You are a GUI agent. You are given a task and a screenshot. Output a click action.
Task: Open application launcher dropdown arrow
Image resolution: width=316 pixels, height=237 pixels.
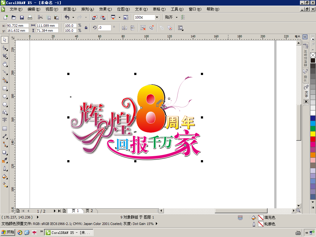click(119, 18)
